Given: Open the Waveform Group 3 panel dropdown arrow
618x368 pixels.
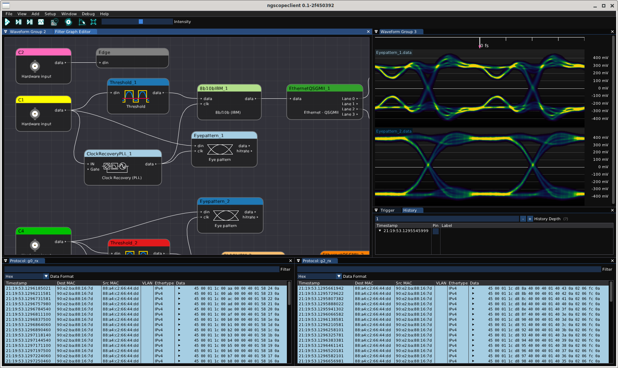Looking at the screenshot, I should tap(376, 32).
